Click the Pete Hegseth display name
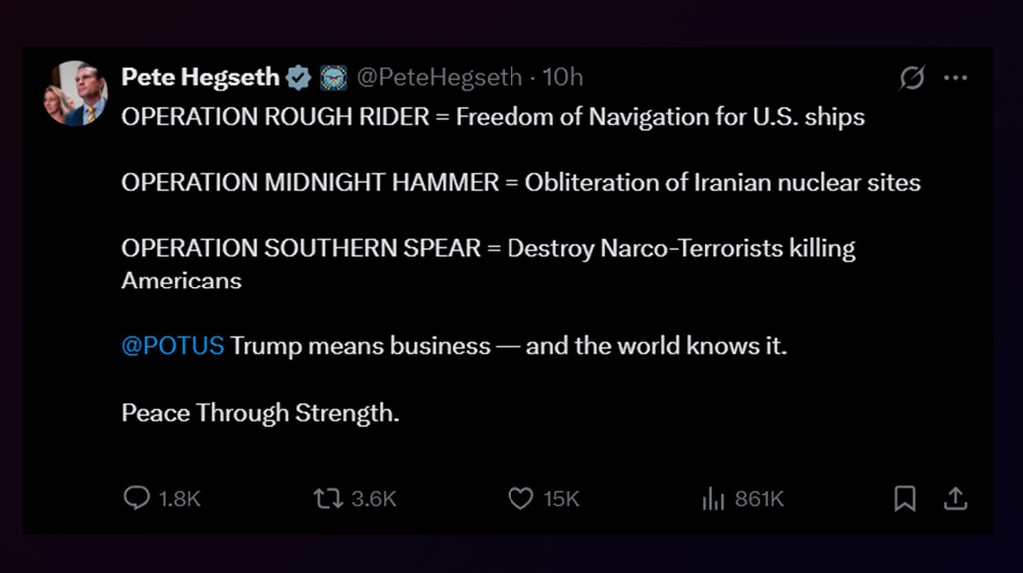 (x=200, y=77)
